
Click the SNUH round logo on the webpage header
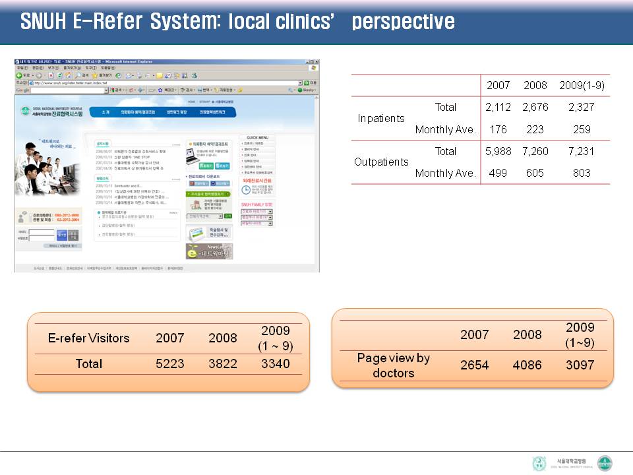point(26,111)
